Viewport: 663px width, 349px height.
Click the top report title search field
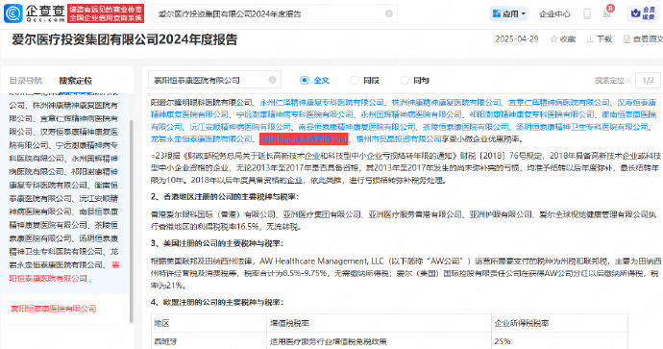tap(274, 14)
